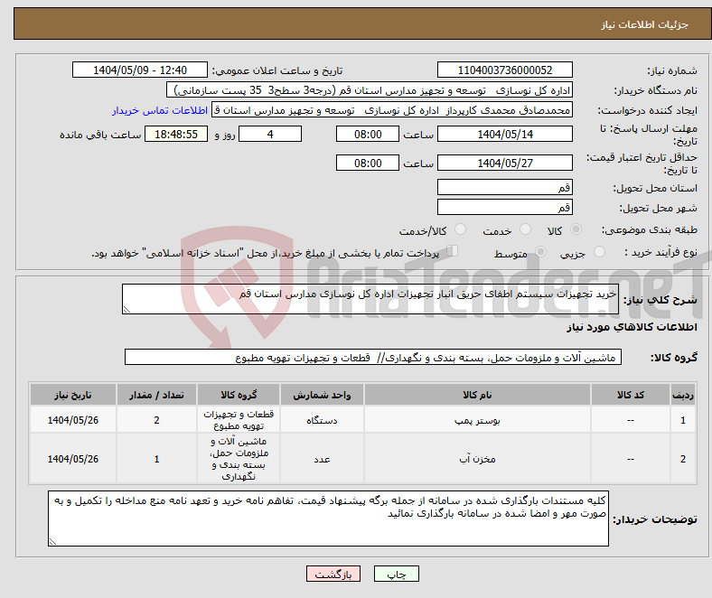Click the اطلاعات کالاهای مورد نیاز section heading
Screen dimensions: 712x598
point(632,327)
